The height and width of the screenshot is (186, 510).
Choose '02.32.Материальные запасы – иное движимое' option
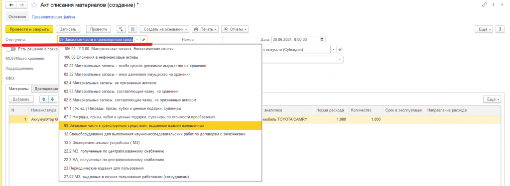[x=160, y=74]
